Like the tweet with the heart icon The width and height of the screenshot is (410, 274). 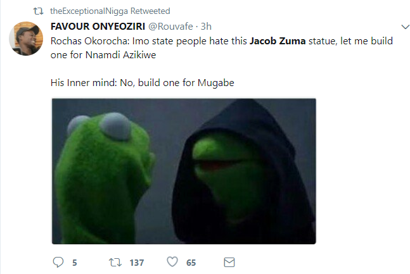172,262
